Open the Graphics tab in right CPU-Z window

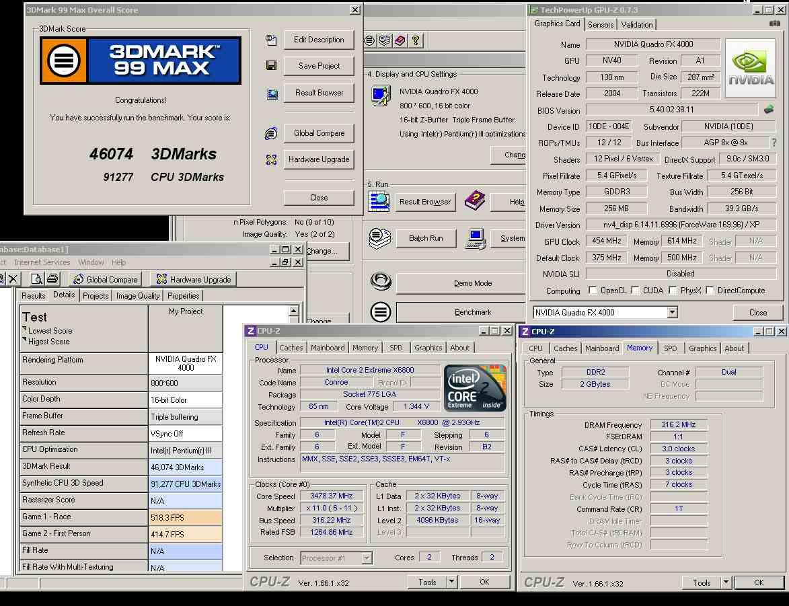pos(702,348)
